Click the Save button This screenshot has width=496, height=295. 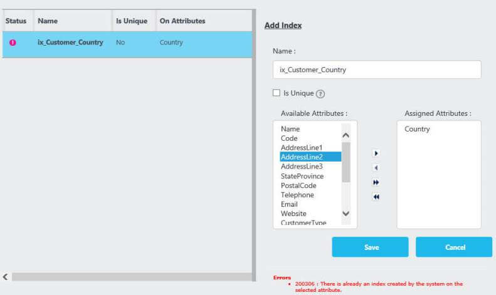coord(370,247)
